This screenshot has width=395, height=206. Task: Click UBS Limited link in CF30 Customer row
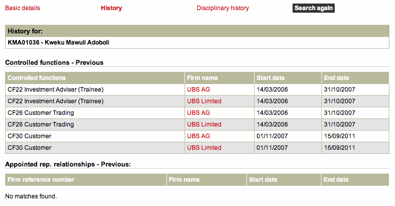click(204, 148)
